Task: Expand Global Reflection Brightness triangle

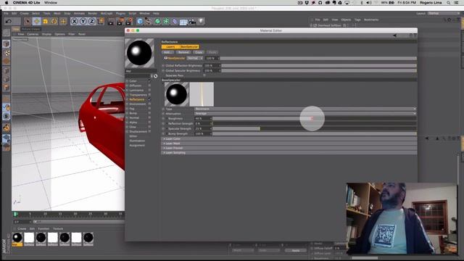Action: point(163,66)
